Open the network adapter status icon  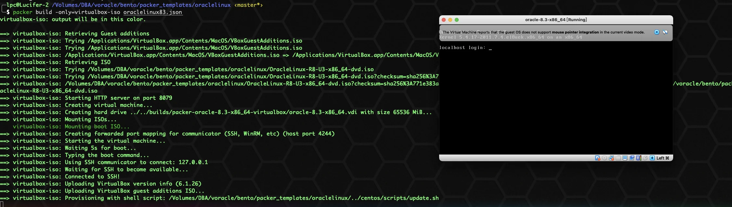pos(611,158)
